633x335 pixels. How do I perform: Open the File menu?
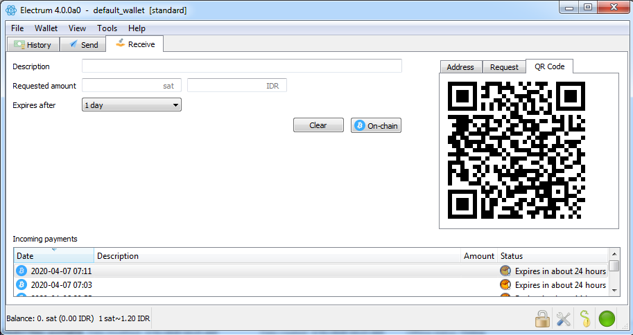pos(17,28)
